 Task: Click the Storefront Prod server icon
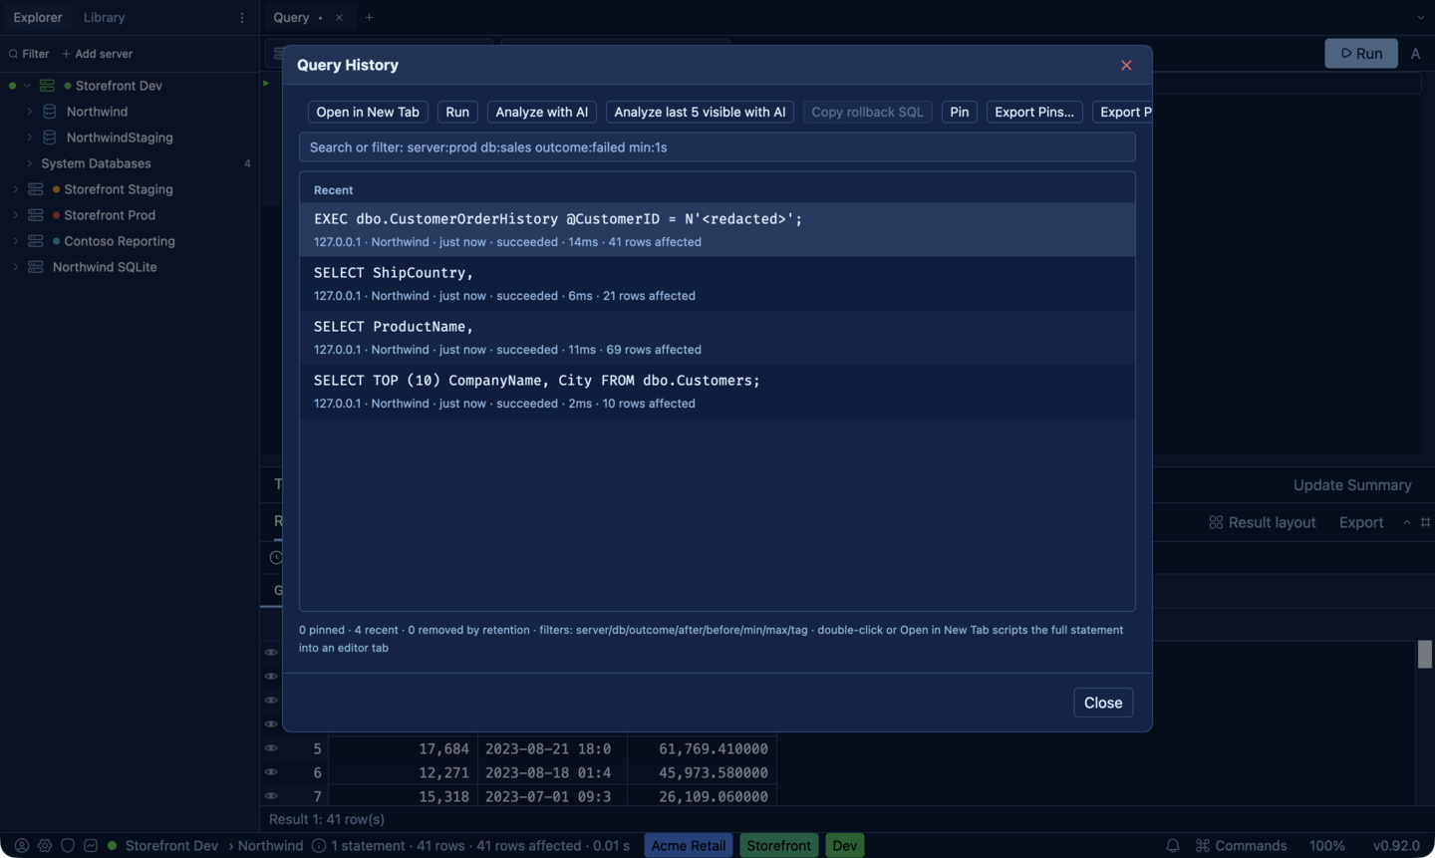[36, 215]
